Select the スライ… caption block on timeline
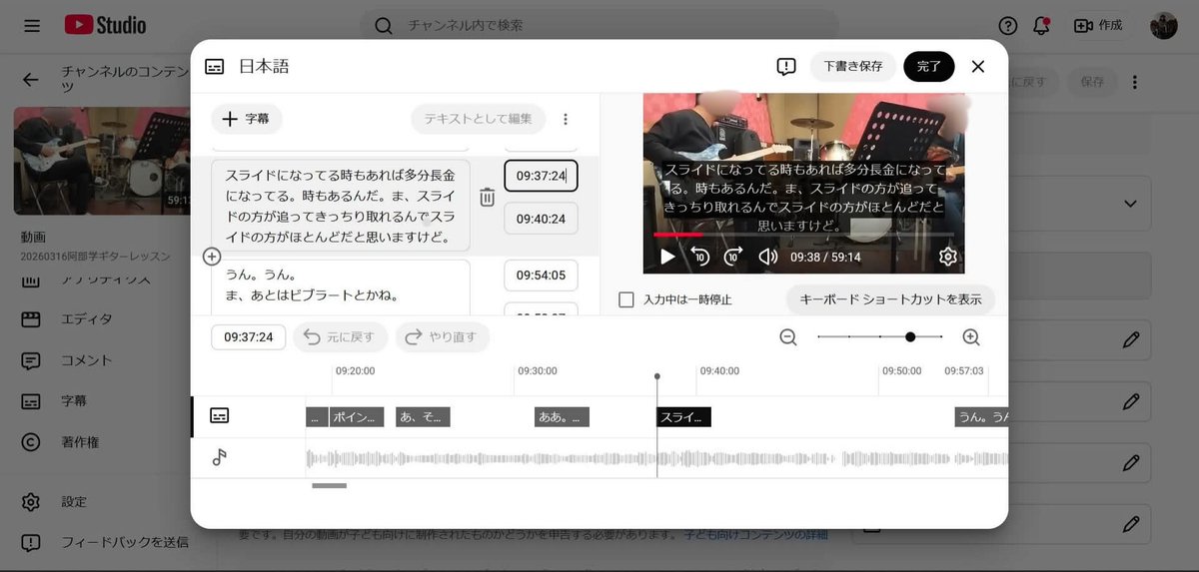Viewport: 1199px width, 572px height. click(684, 417)
